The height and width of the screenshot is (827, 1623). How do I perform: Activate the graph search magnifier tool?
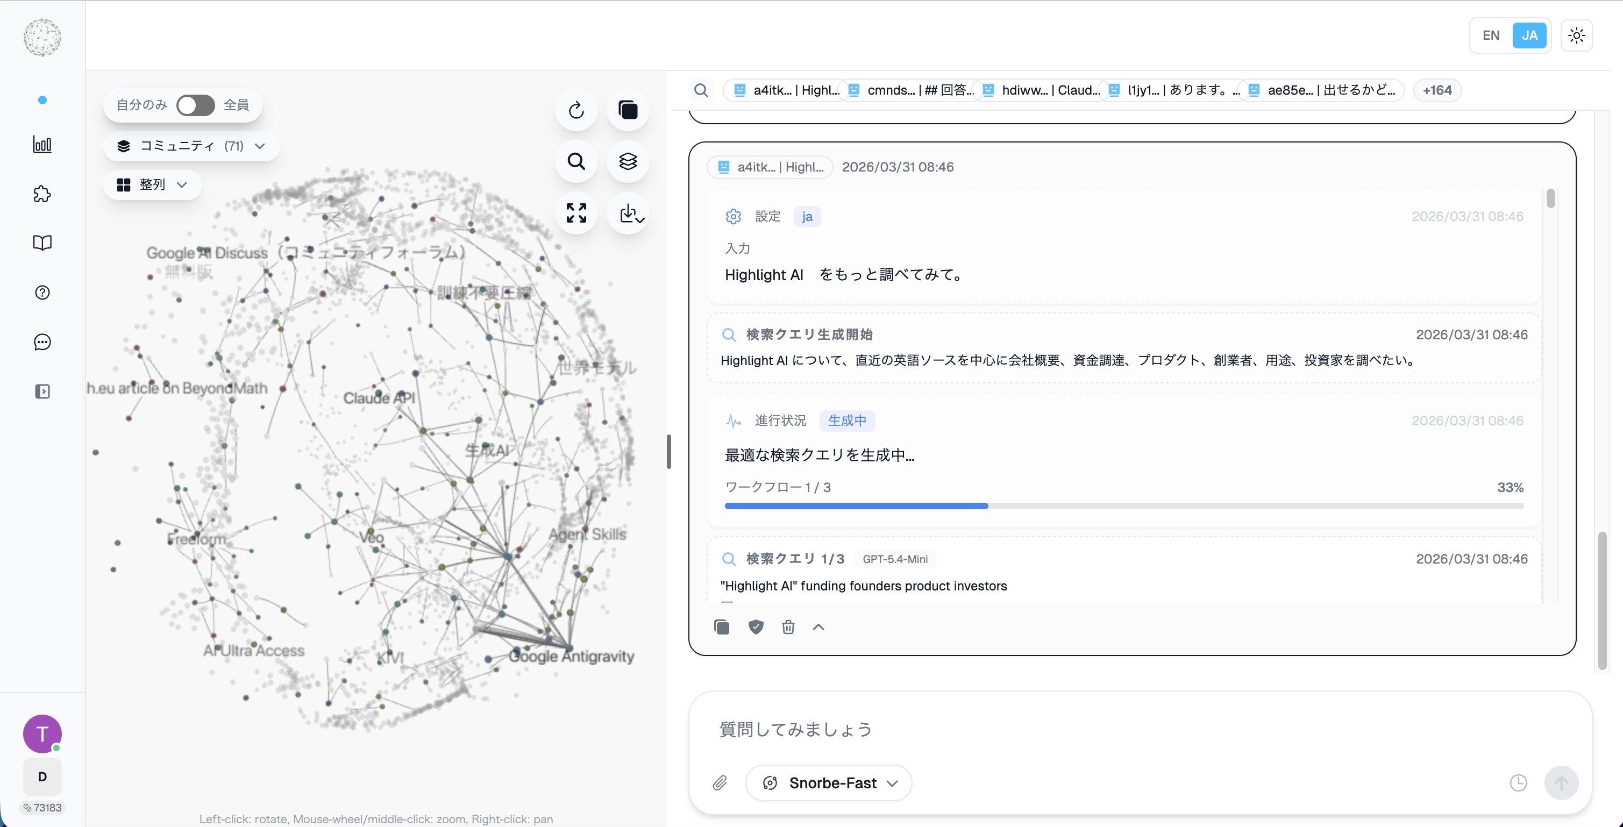pos(576,161)
